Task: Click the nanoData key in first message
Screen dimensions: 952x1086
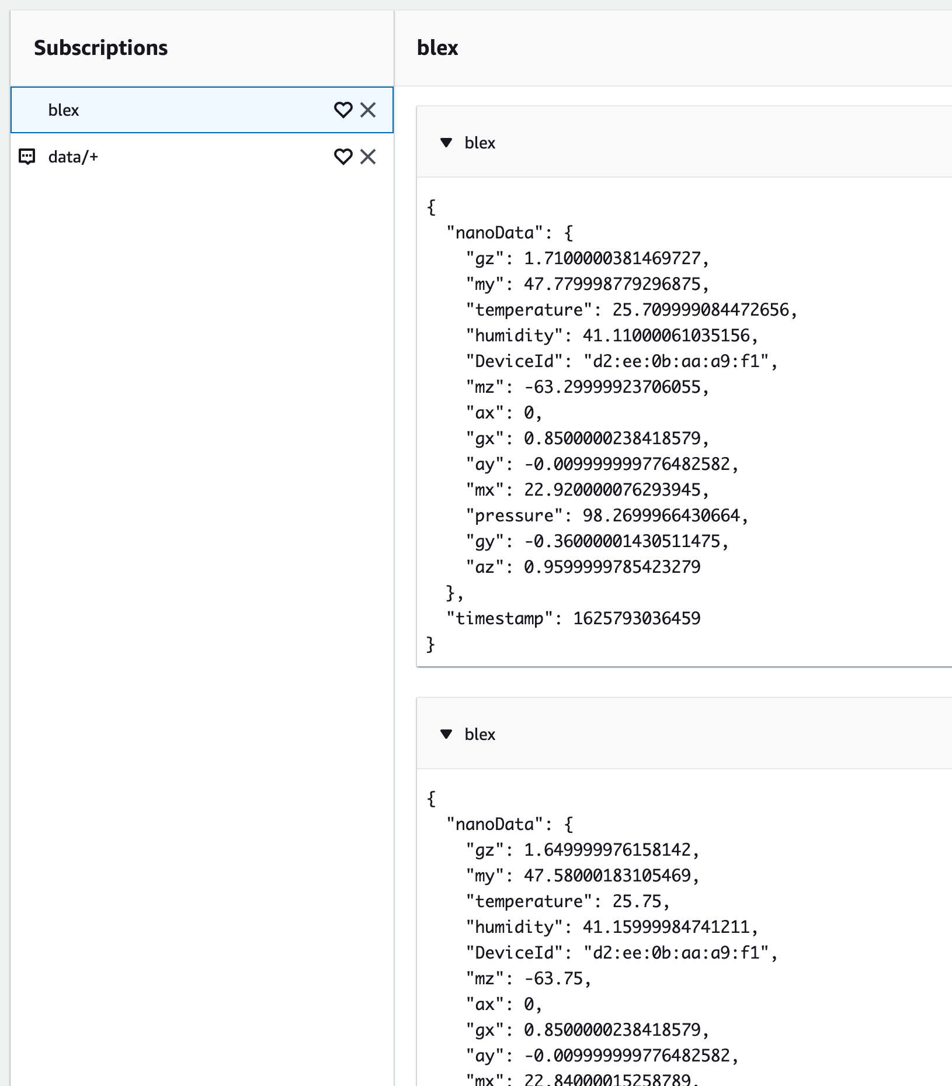Action: point(495,233)
